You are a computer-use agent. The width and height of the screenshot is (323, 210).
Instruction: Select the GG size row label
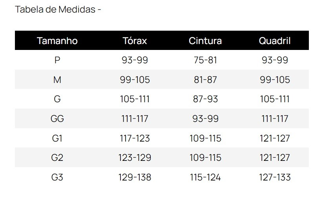click(x=57, y=119)
